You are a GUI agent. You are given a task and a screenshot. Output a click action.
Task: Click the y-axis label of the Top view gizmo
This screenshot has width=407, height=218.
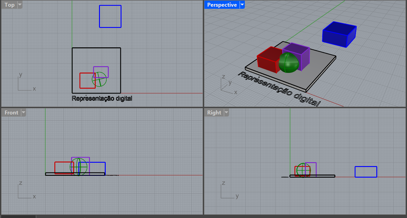21,74
